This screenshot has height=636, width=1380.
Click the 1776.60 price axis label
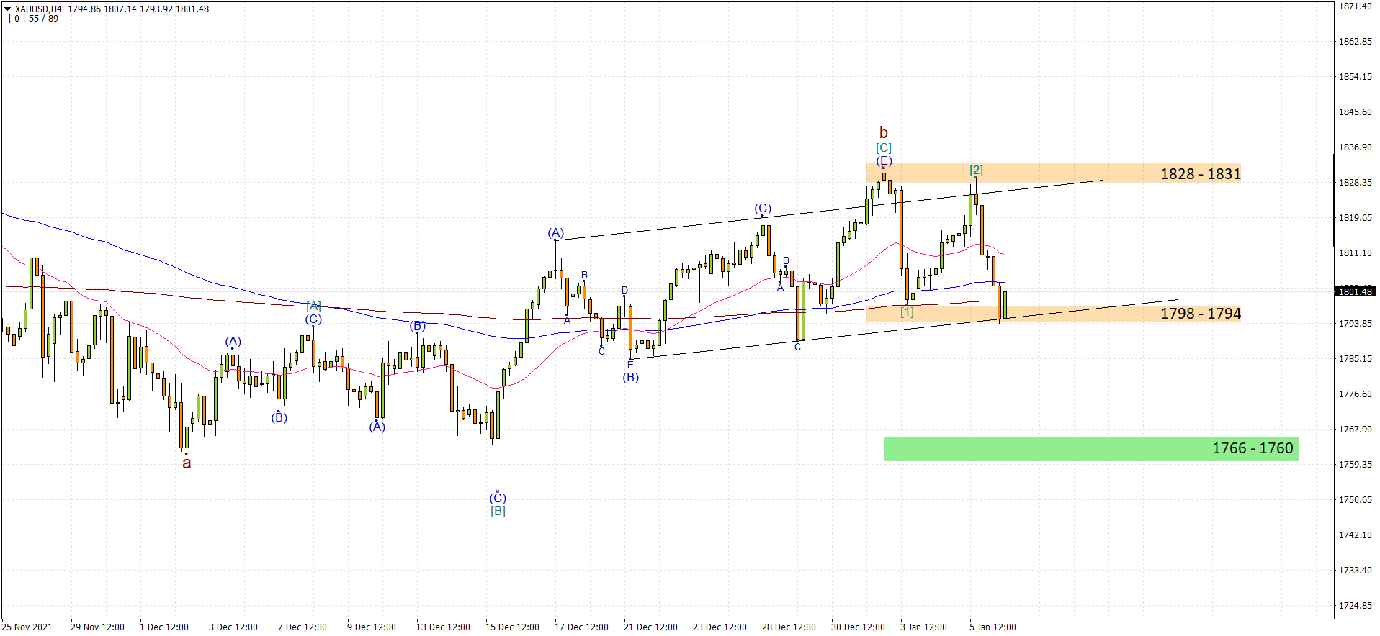click(1355, 394)
